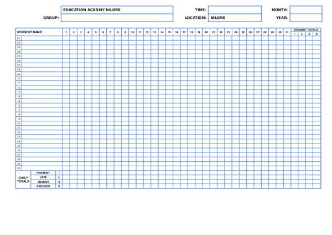Click the LOCATION: label
332x235 pixels.
[195, 18]
